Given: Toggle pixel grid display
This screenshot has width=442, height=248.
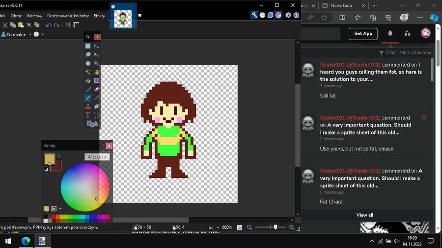Looking at the screenshot, I should coord(68,25).
